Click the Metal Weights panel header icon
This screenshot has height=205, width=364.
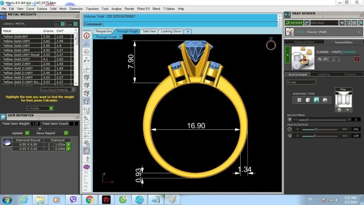3,16
